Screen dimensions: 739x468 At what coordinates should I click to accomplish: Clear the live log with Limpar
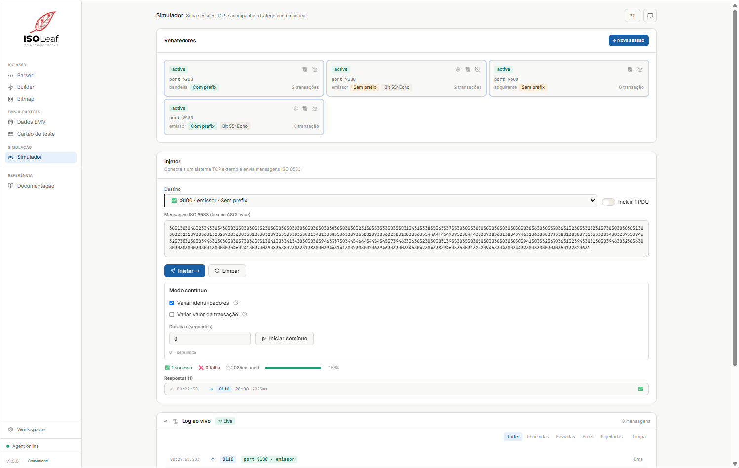[640, 437]
